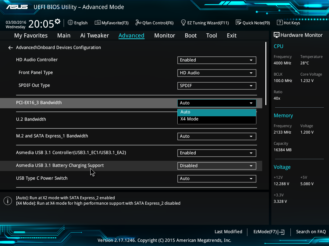
Task: Open Qfan Control fan icon
Action: tap(138, 23)
